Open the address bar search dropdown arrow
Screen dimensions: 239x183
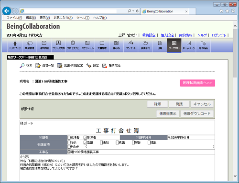tap(133, 11)
